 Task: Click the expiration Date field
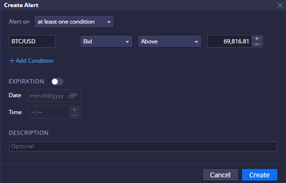(48, 96)
